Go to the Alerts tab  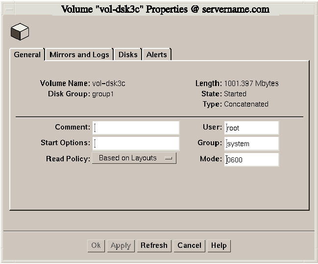(x=157, y=55)
